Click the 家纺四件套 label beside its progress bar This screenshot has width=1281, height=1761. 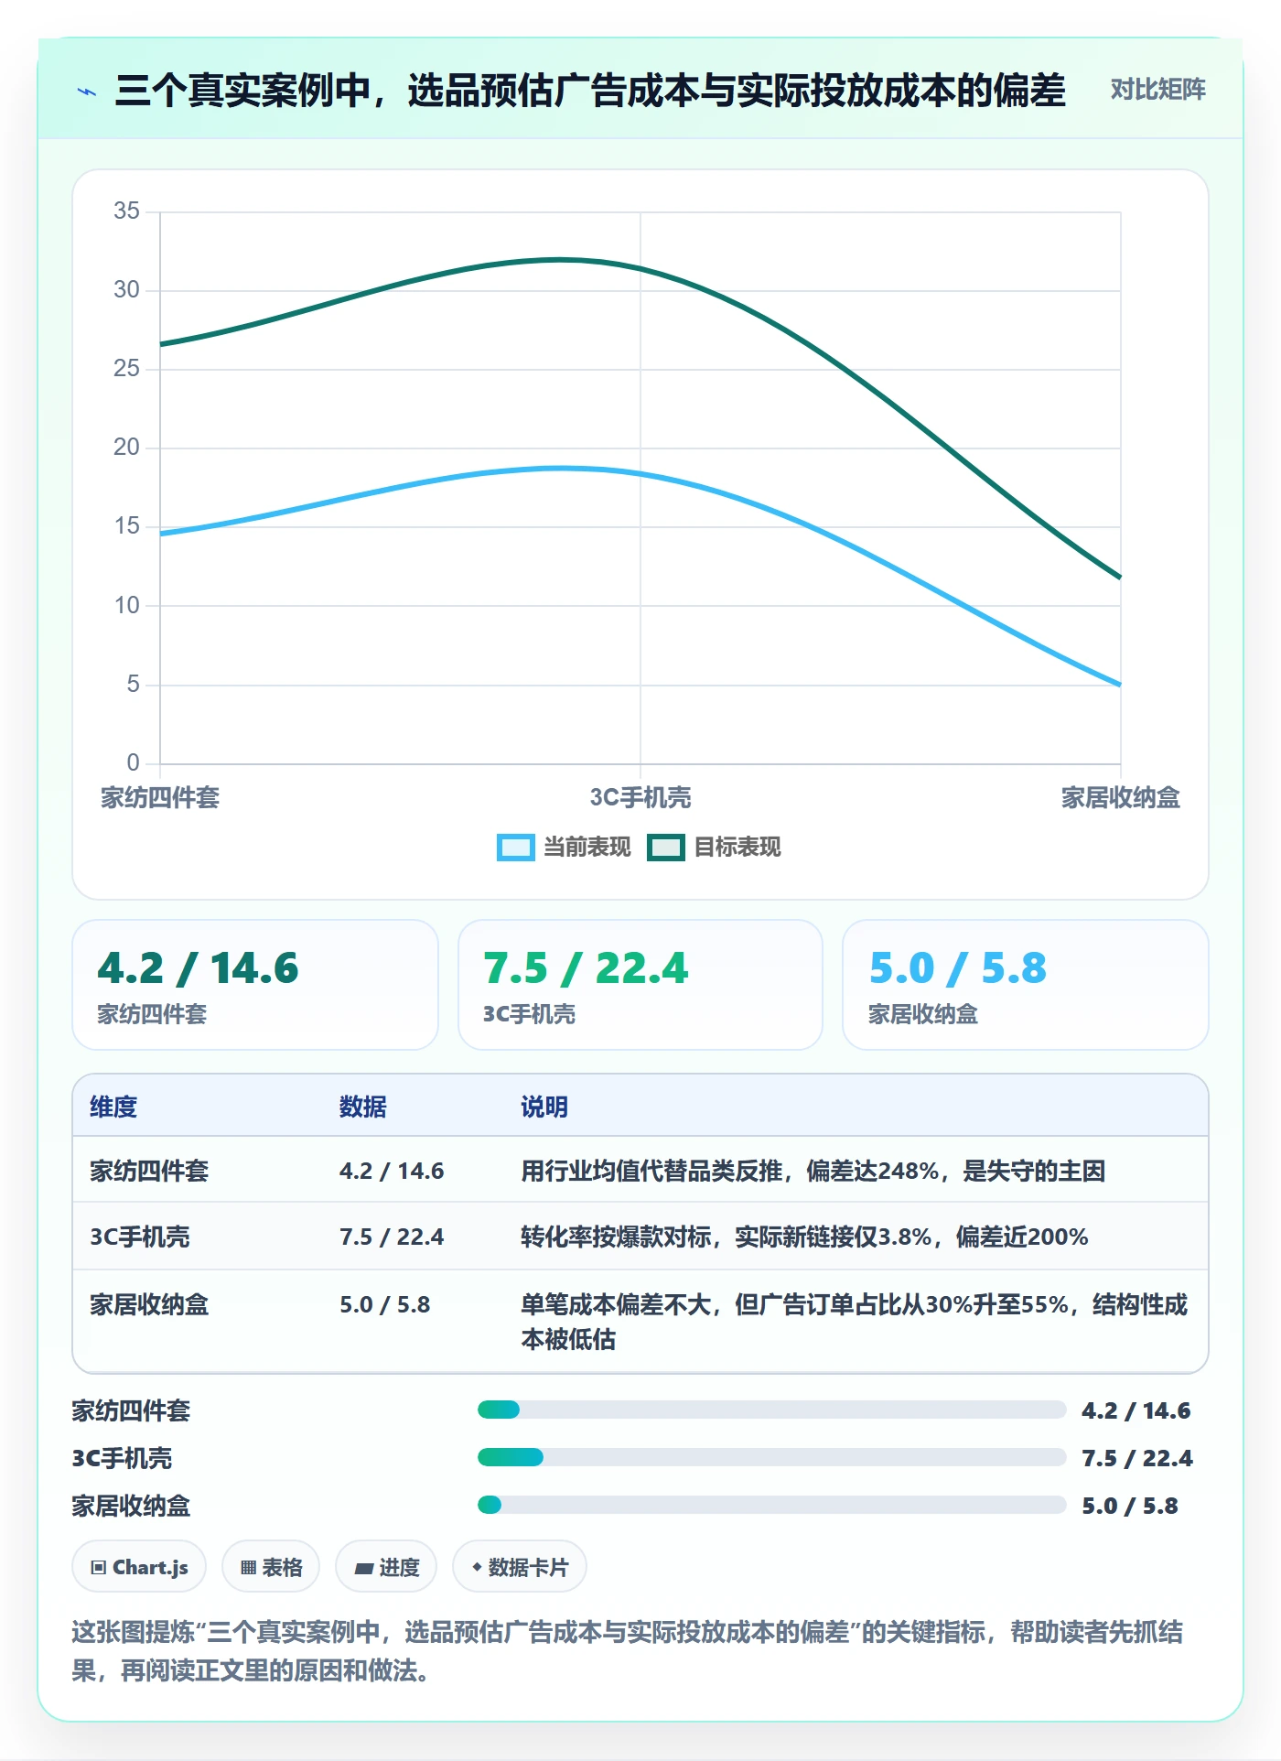pyautogui.click(x=131, y=1410)
